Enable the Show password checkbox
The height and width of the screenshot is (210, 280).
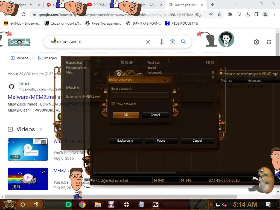point(113,104)
